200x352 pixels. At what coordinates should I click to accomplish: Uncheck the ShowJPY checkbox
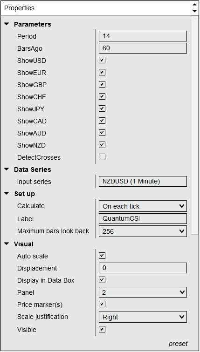(x=102, y=109)
